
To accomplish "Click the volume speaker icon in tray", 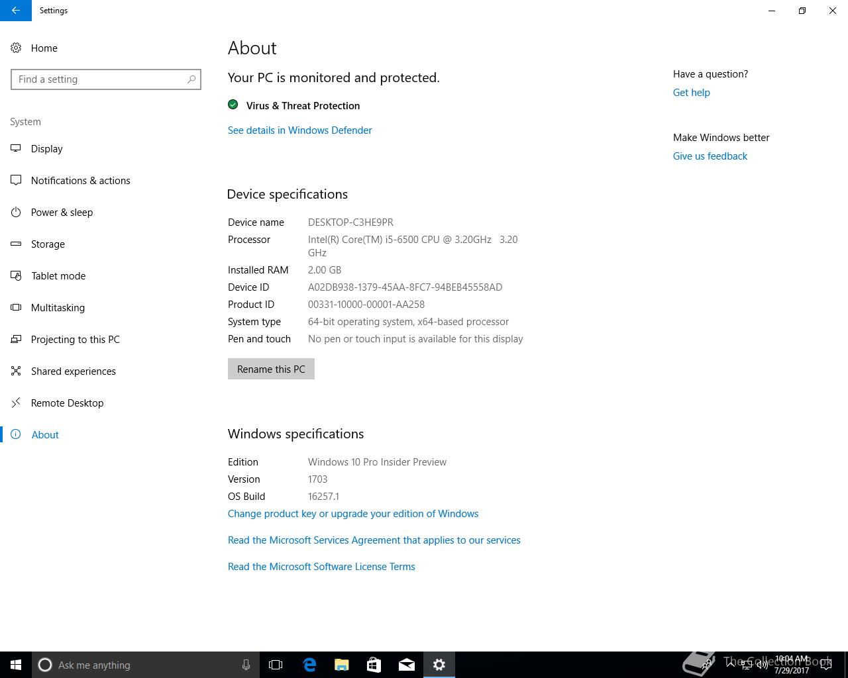I will pyautogui.click(x=763, y=665).
